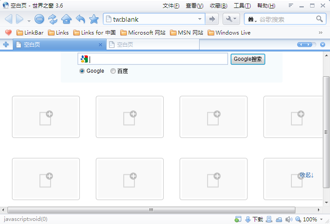
Task: Click the tab strip scroll control
Action: tap(306, 45)
